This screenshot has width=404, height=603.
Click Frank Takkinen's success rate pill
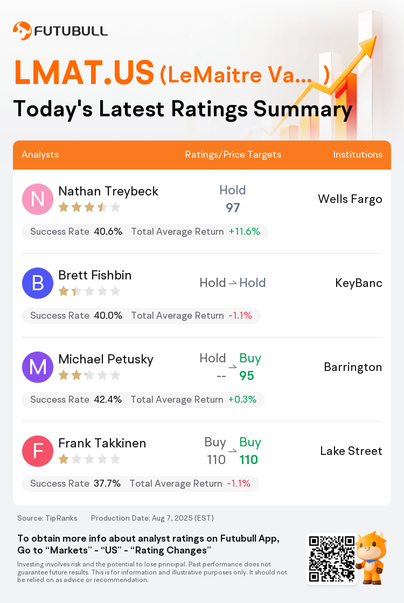[x=140, y=483]
